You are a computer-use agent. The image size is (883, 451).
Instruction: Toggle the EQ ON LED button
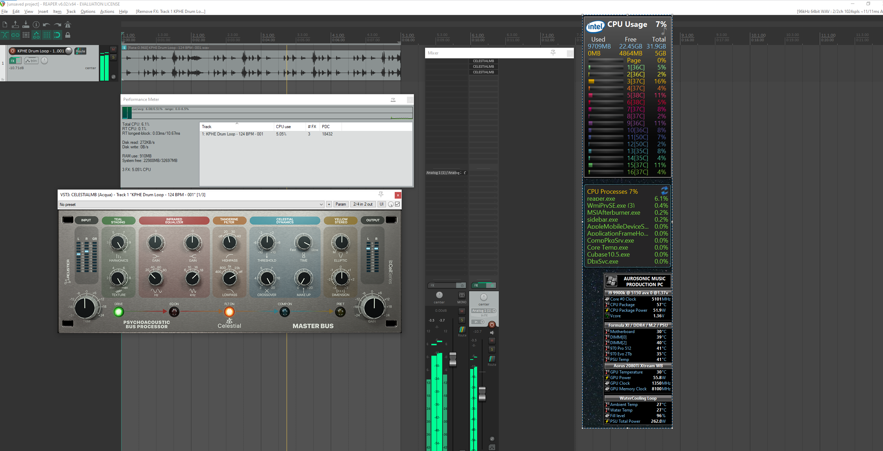coord(174,312)
